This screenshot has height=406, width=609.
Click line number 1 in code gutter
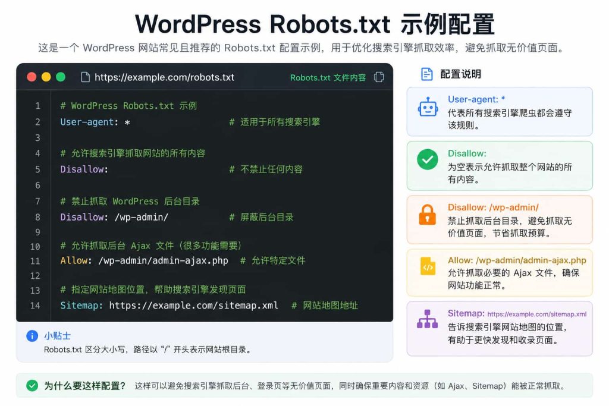[37, 106]
